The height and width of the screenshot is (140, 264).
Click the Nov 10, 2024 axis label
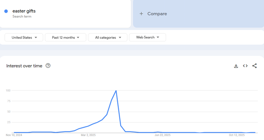pyautogui.click(x=14, y=135)
